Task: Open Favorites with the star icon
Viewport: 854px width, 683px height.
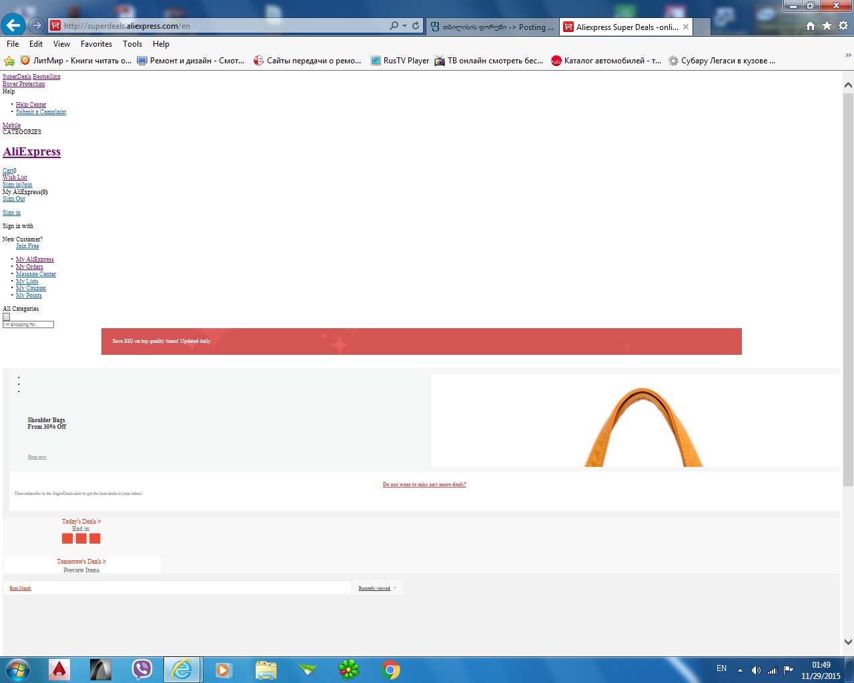Action: (827, 26)
